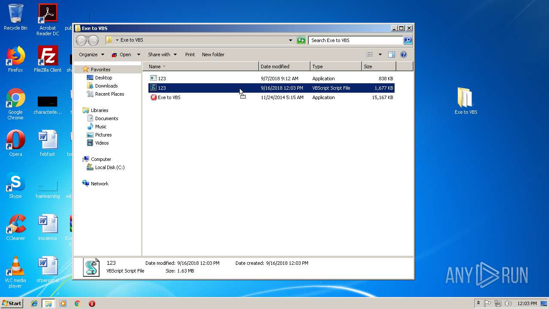Open Opera desktop shortcut
This screenshot has height=309, width=549.
pyautogui.click(x=15, y=143)
